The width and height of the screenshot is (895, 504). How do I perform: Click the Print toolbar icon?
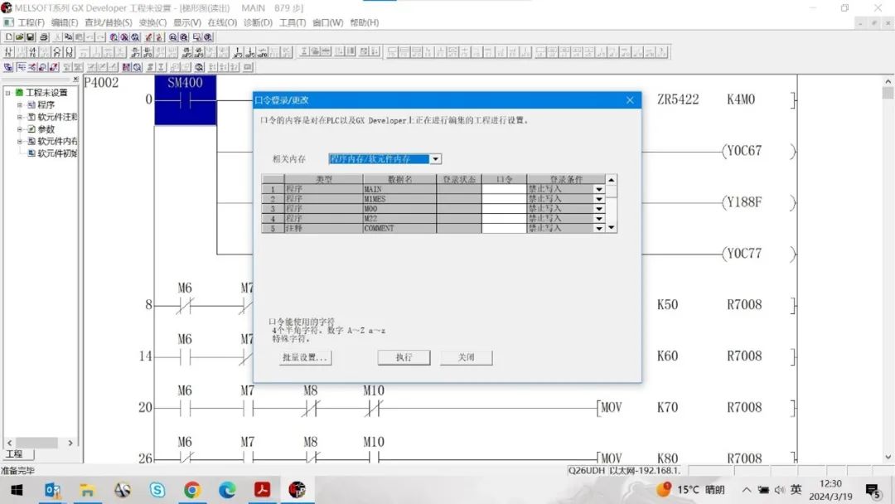(x=43, y=37)
